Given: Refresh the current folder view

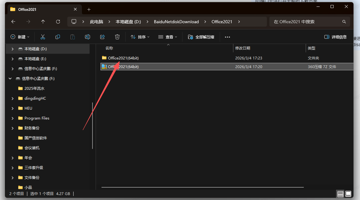Looking at the screenshot, I should pos(58,22).
